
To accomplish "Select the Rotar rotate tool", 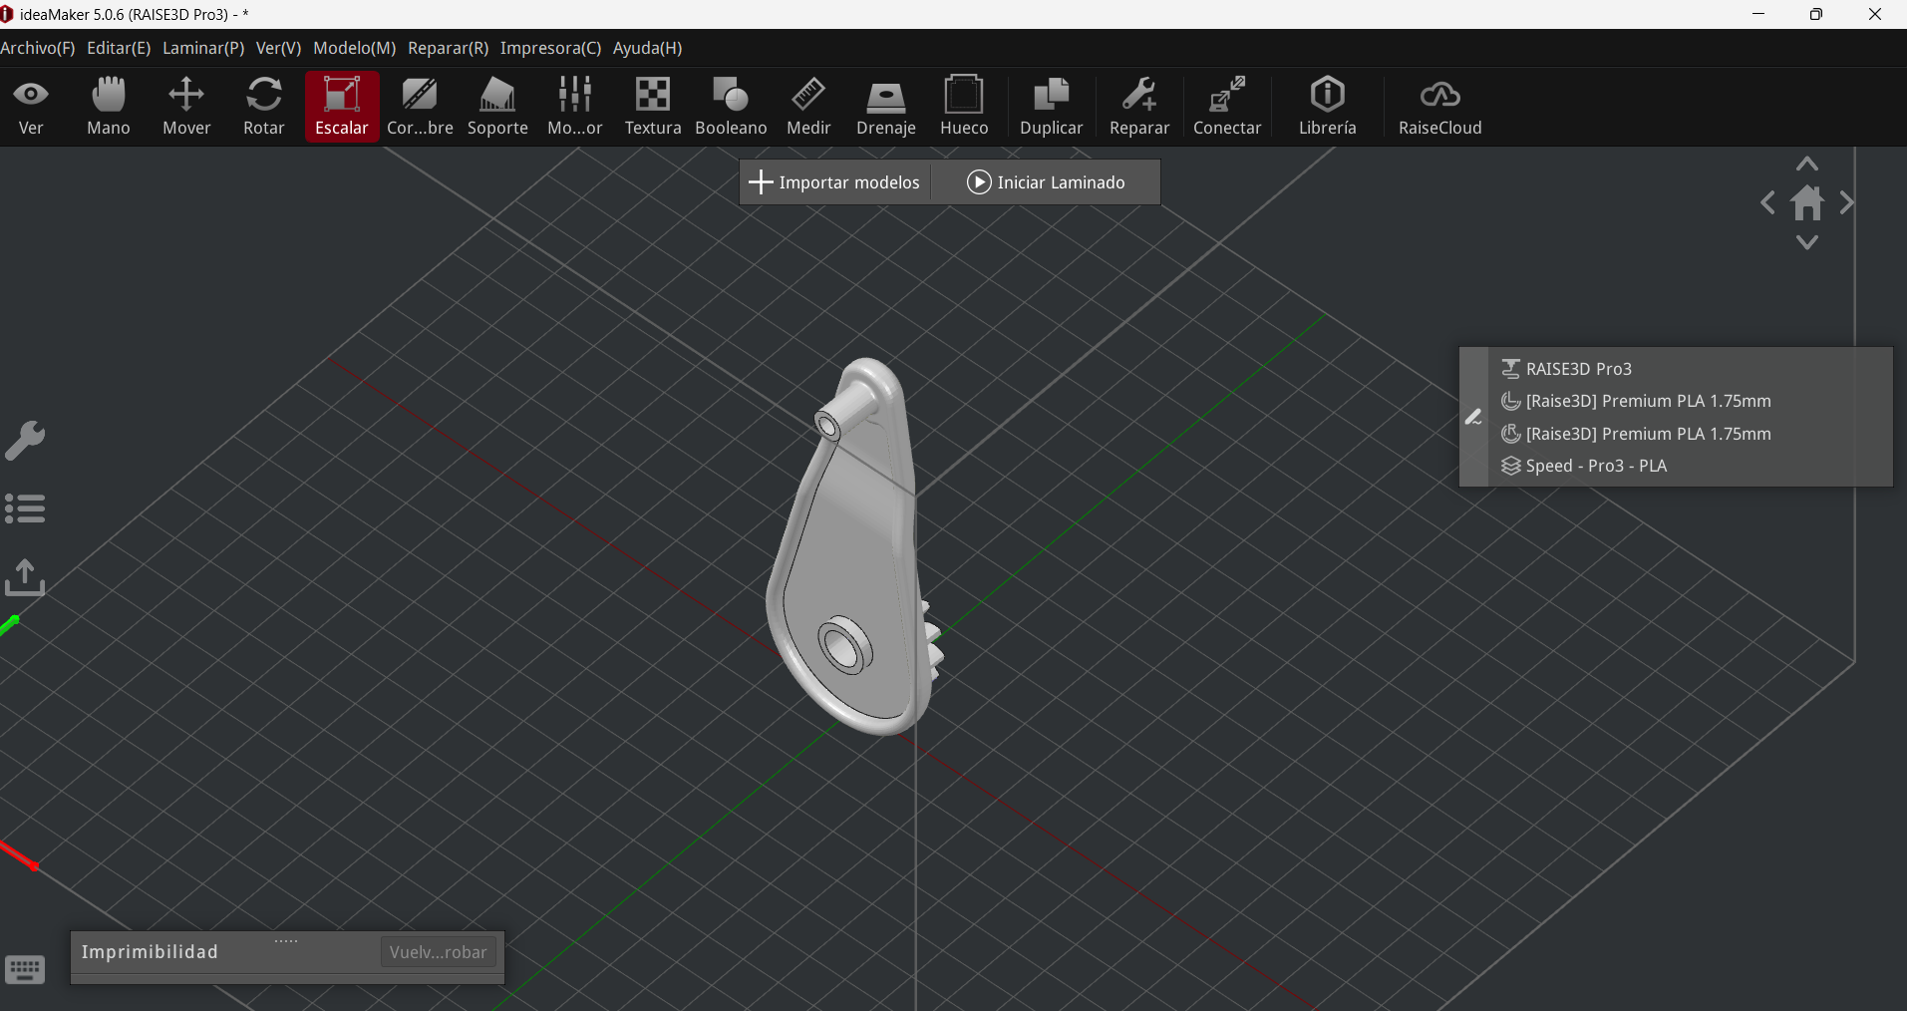I will click(264, 107).
